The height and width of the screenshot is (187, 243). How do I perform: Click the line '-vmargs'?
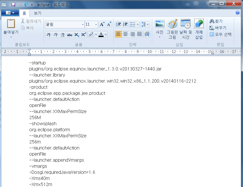click(x=38, y=166)
